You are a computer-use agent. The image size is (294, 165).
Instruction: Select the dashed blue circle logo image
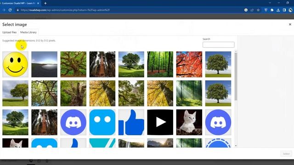(218, 143)
